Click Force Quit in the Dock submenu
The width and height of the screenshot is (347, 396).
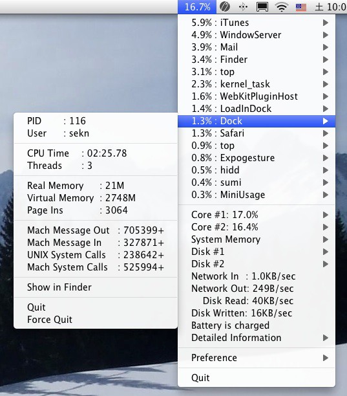[96, 320]
